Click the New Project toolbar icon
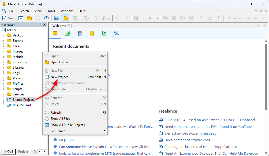This screenshot has width=269, height=156. point(21,18)
